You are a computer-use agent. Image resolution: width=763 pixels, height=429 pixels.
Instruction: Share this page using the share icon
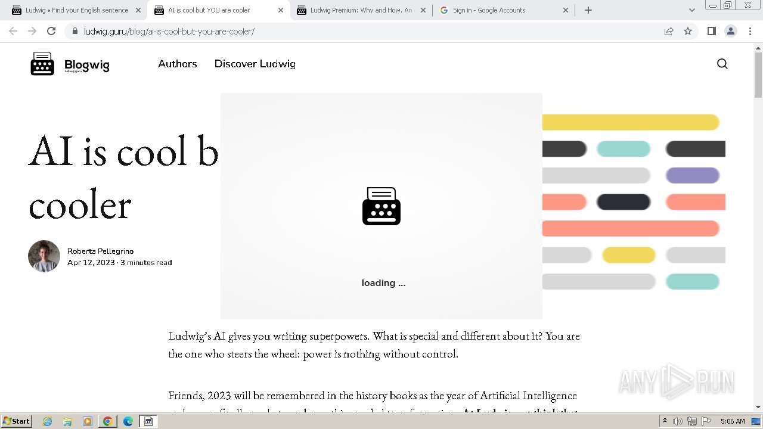pyautogui.click(x=669, y=32)
